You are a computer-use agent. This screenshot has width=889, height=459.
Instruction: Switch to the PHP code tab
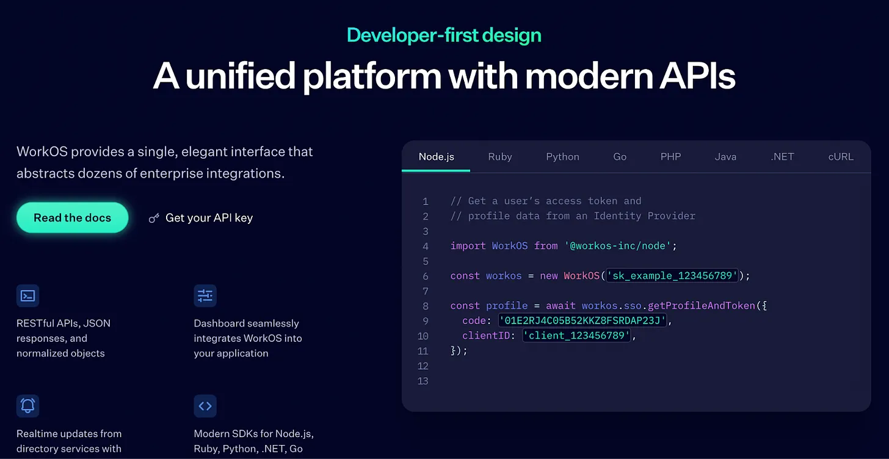tap(670, 157)
